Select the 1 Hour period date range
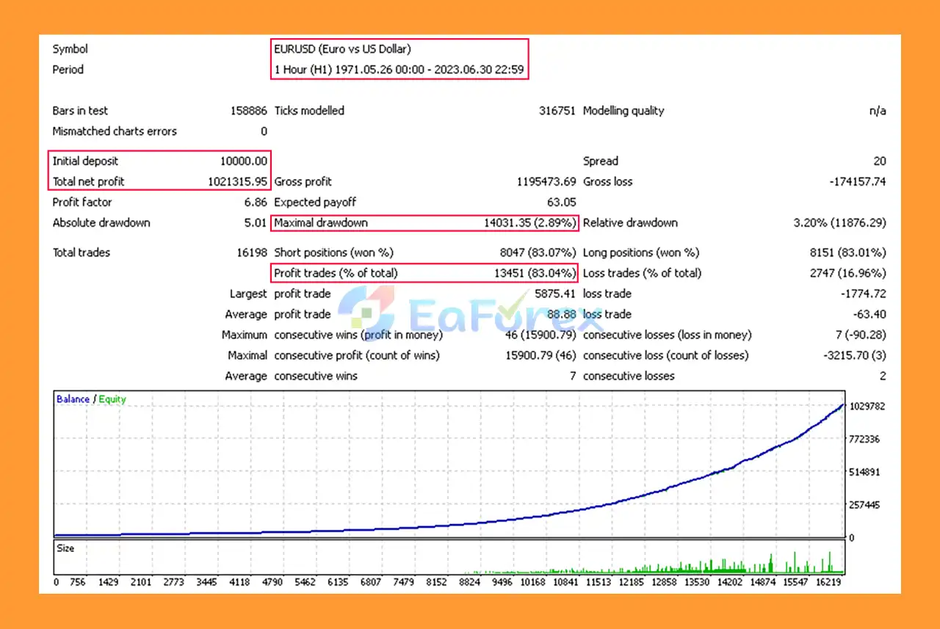This screenshot has height=629, width=940. pyautogui.click(x=400, y=70)
